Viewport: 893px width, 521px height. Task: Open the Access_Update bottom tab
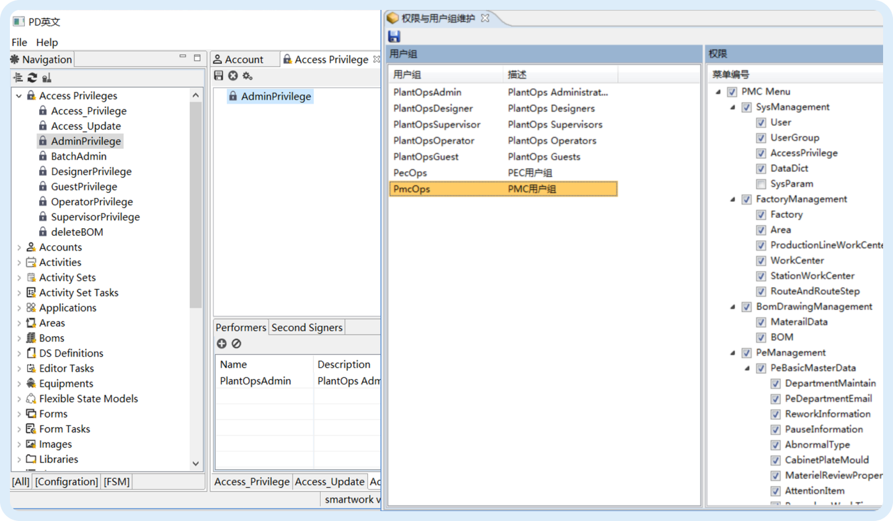[x=329, y=481]
